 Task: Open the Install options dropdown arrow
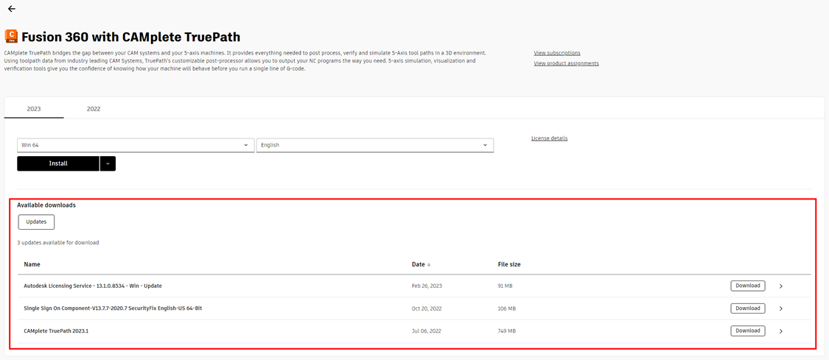108,163
